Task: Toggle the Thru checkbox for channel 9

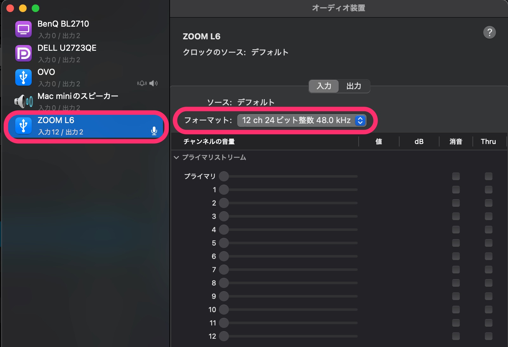Action: coord(489,296)
